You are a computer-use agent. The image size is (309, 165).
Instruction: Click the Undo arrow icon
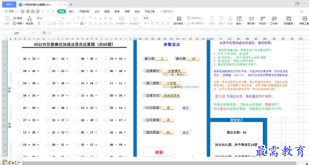[x=43, y=11]
